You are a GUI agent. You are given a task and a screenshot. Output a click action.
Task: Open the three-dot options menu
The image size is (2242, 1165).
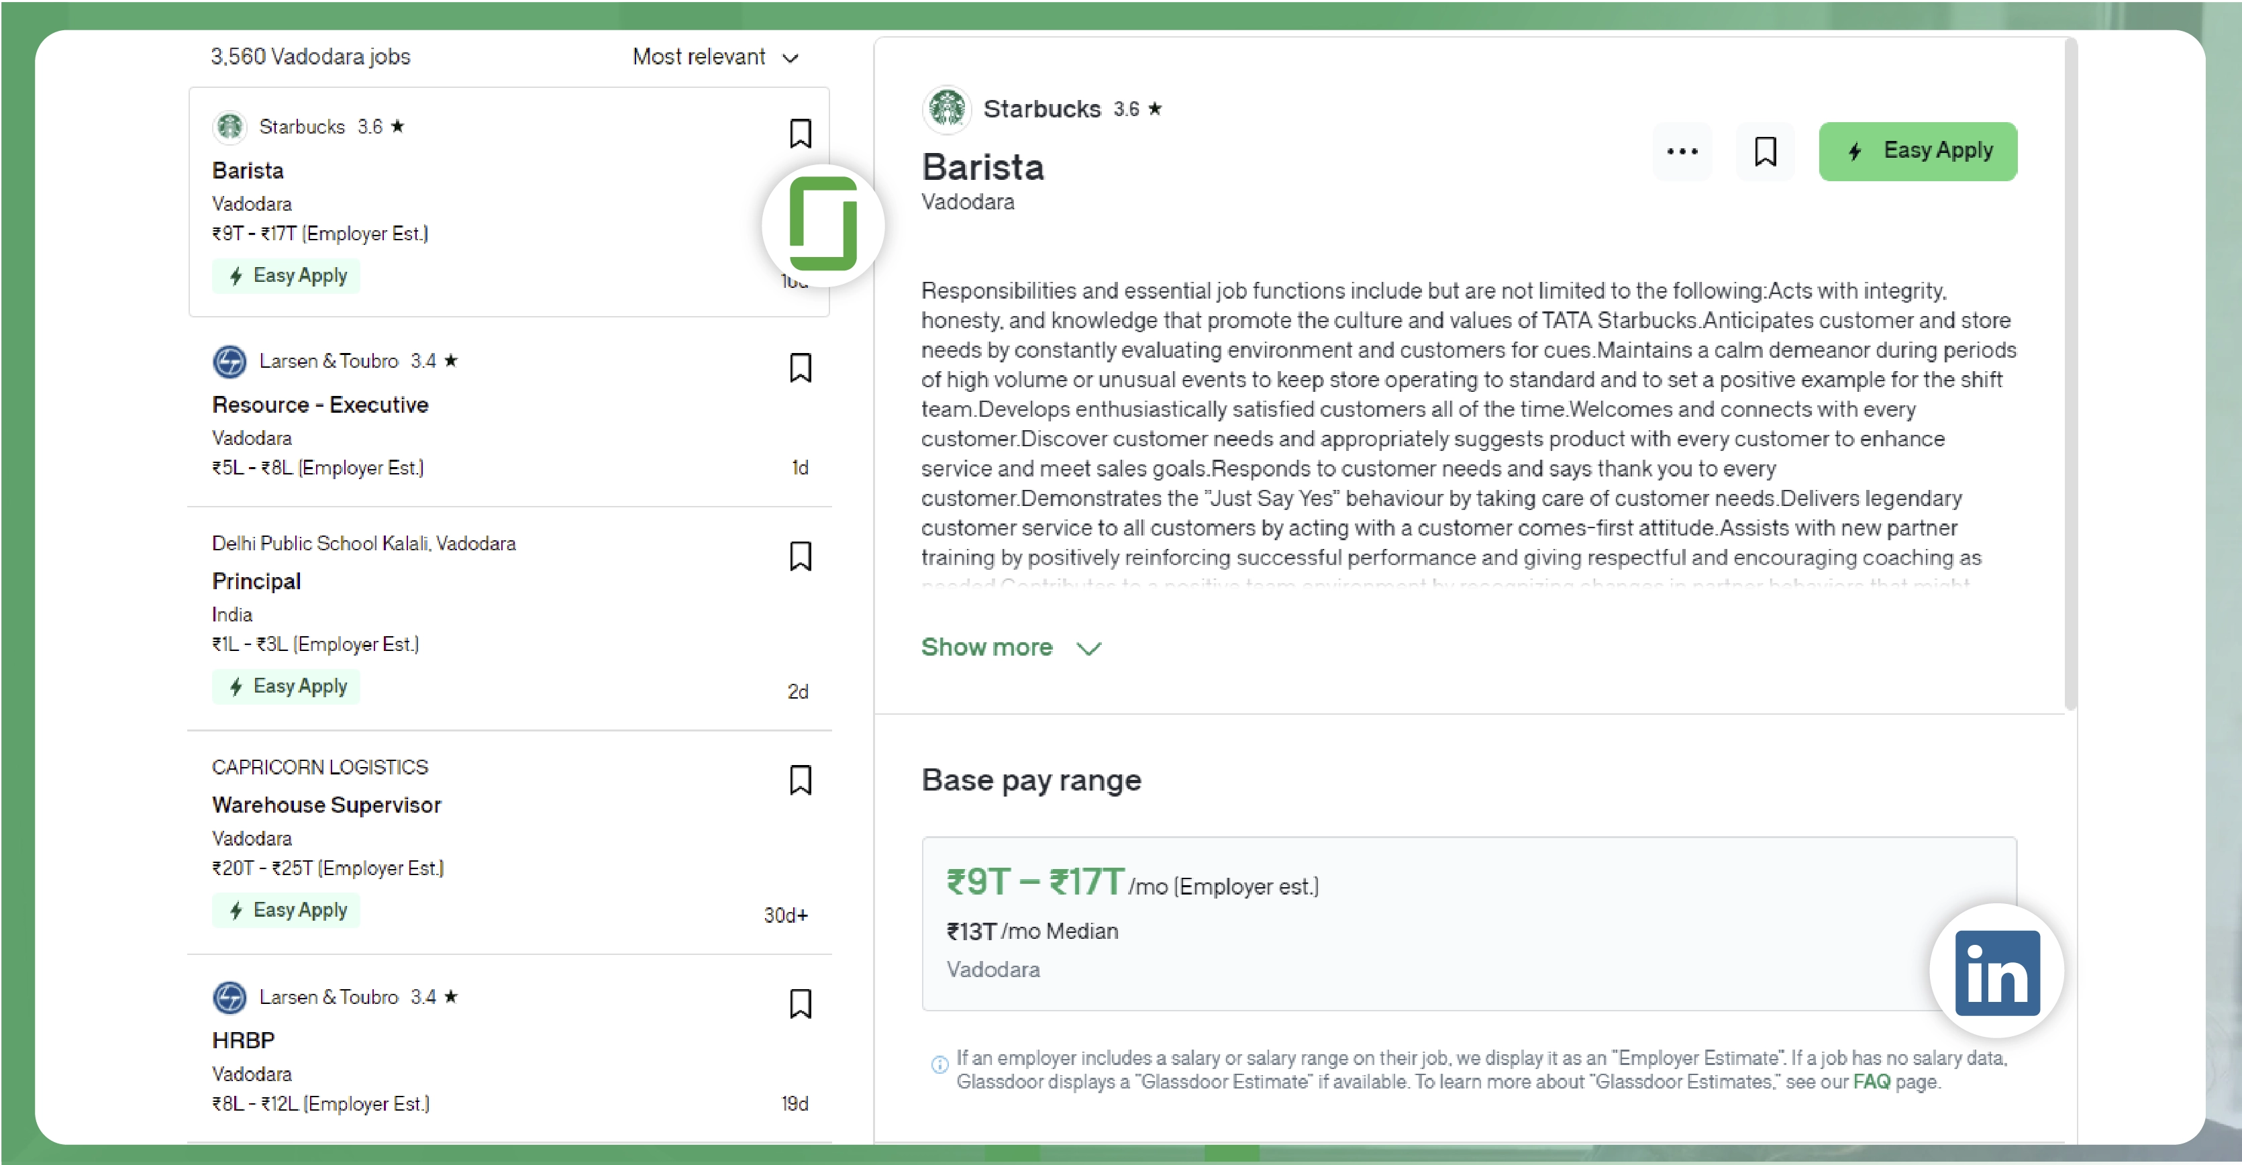[x=1682, y=152]
